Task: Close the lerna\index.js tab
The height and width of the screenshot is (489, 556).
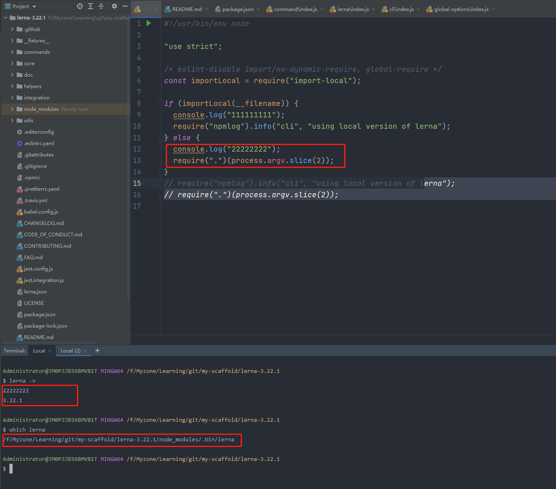Action: 374,9
